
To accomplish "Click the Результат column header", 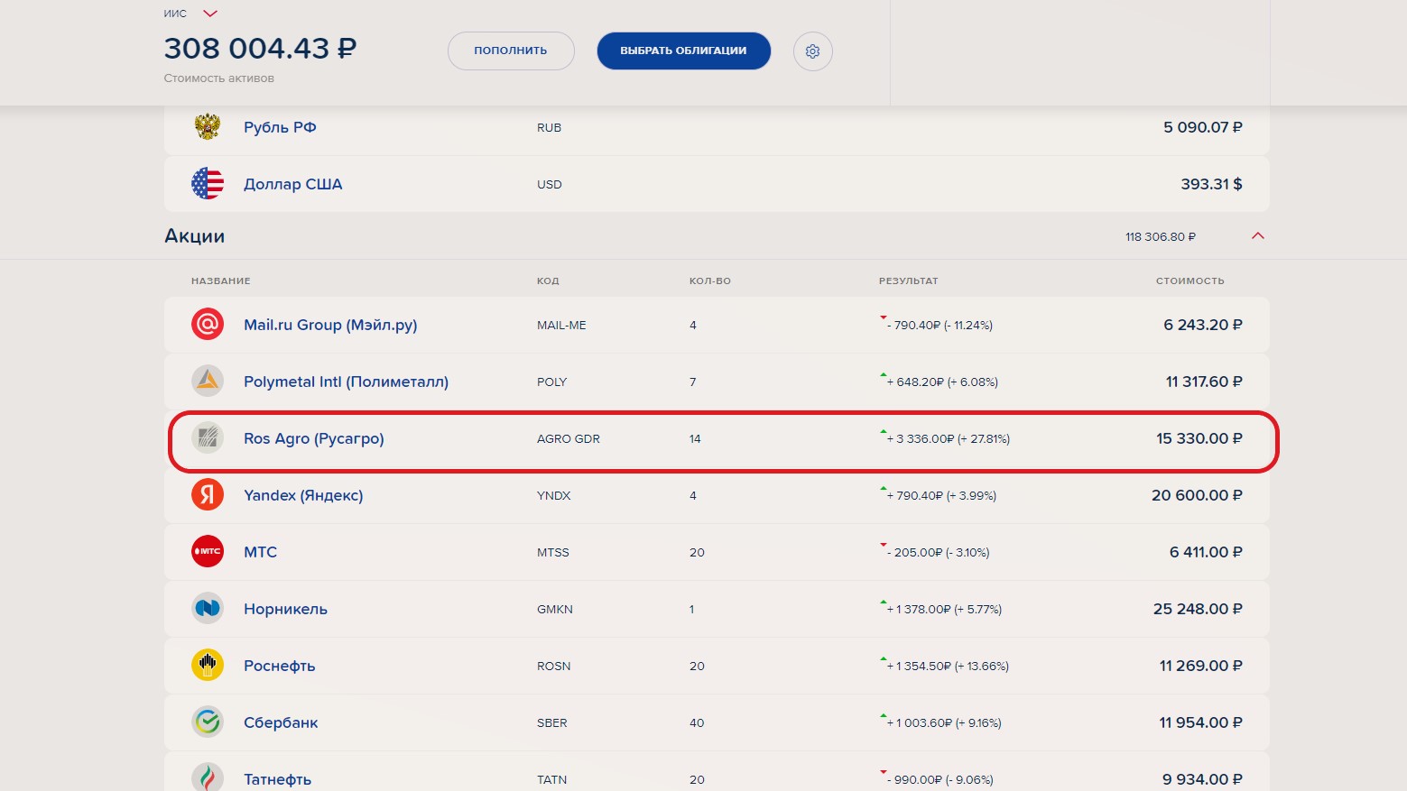I will coord(909,281).
